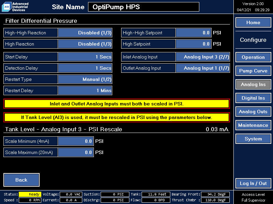Click the High-High Reaction label
273x204 pixels.
[x=26, y=33]
